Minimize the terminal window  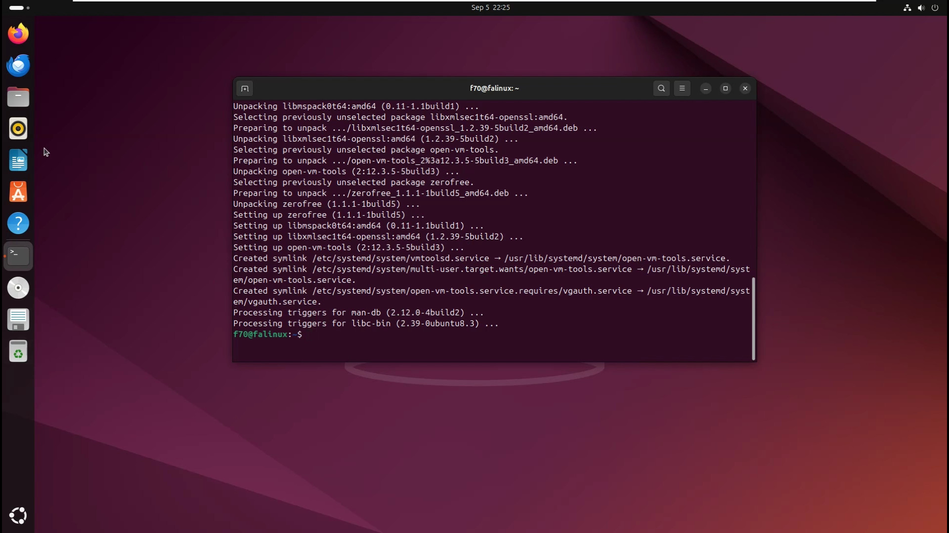tap(706, 88)
